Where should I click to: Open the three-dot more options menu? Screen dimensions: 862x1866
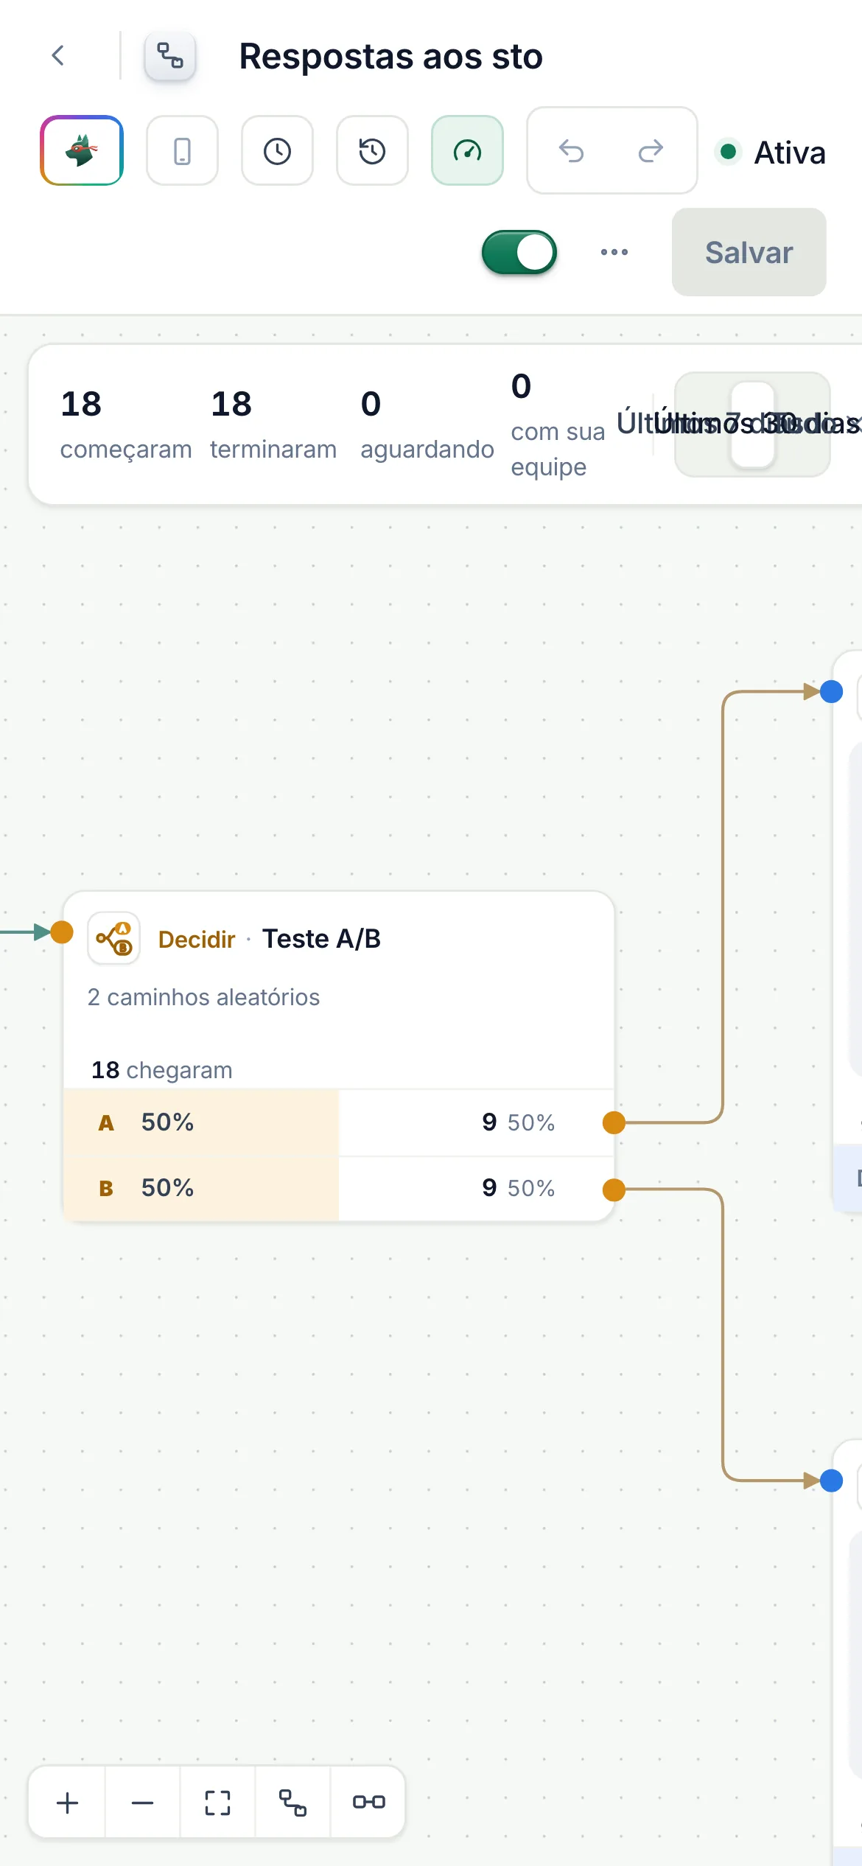[x=614, y=252]
